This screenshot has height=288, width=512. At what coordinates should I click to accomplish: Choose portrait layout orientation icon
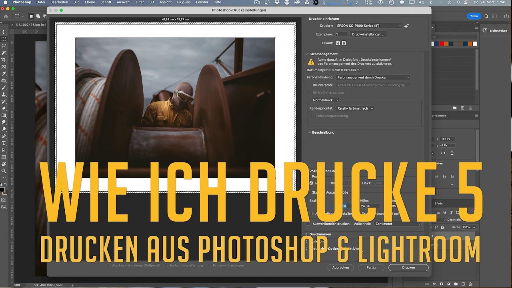338,43
